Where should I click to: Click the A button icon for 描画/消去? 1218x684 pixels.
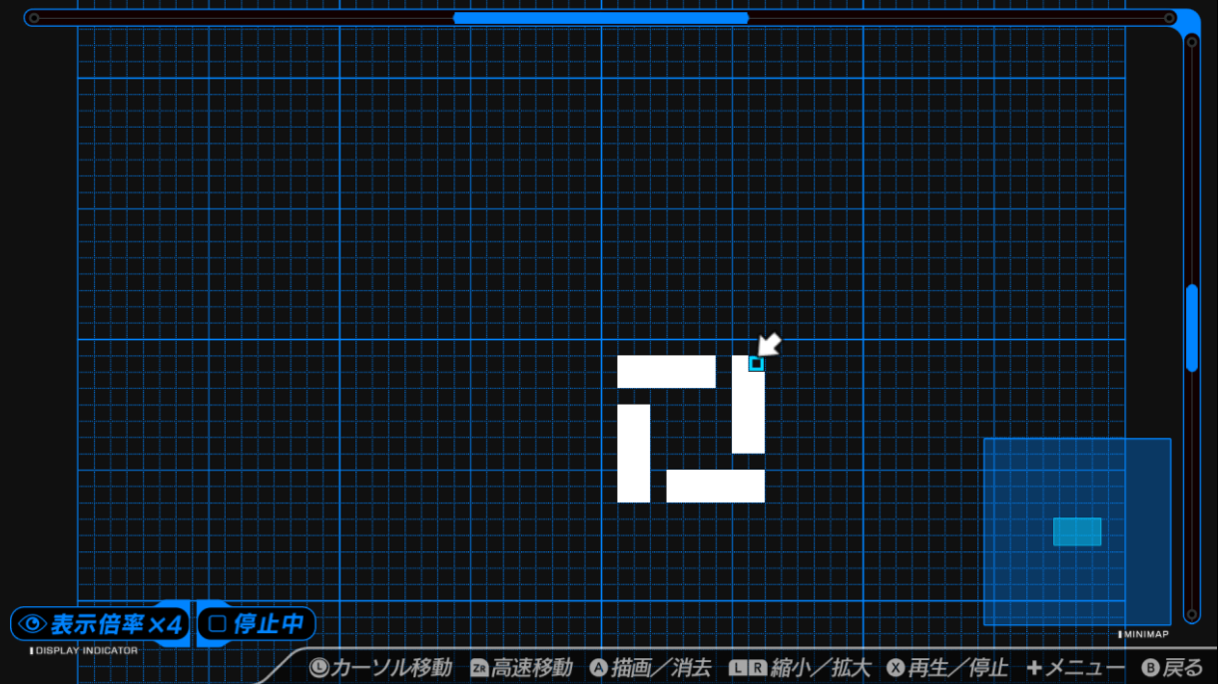[x=599, y=668]
